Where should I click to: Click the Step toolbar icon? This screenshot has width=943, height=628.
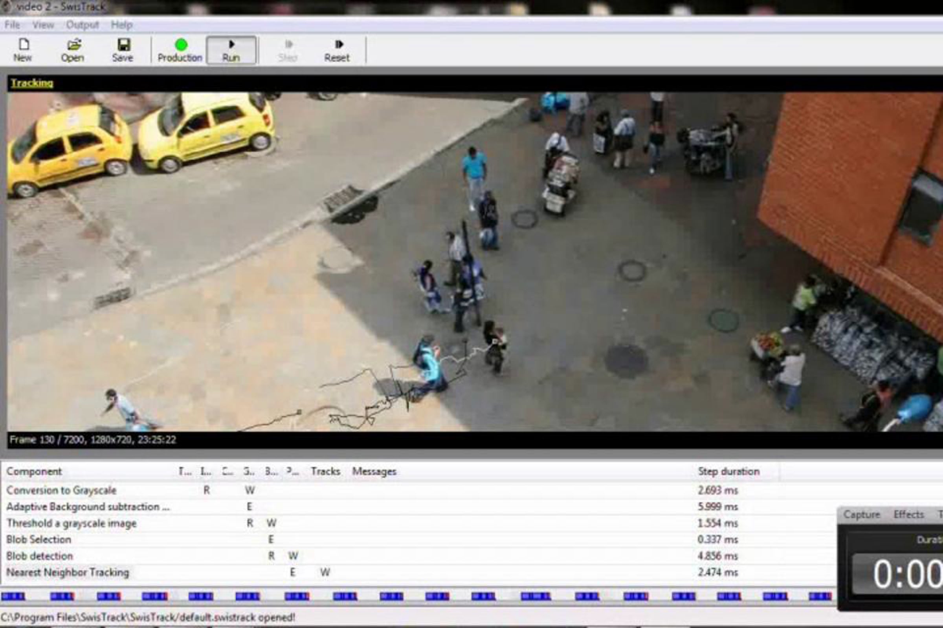click(x=288, y=45)
